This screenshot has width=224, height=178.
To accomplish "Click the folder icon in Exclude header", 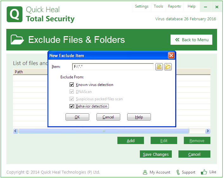I will tap(17, 40).
